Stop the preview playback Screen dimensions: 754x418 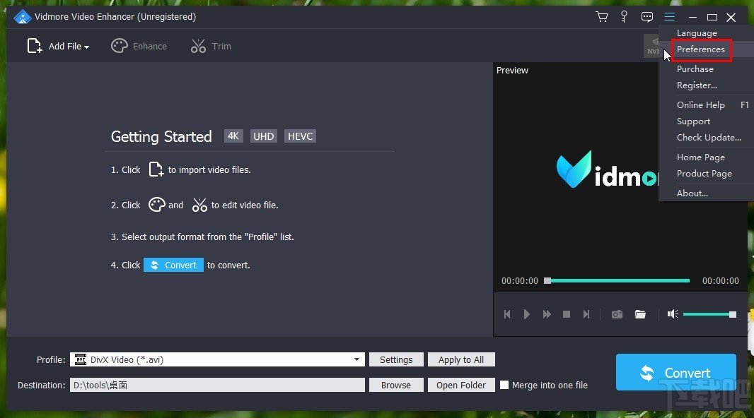tap(567, 314)
